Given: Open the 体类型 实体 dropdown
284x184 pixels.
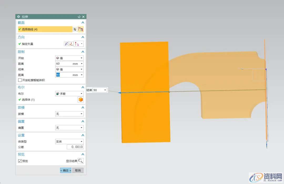Looking at the screenshot, I should click(69, 141).
